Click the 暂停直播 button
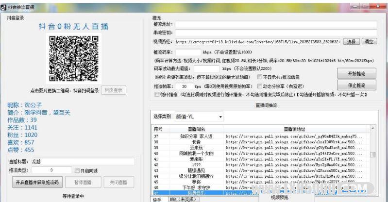 (x=83, y=183)
